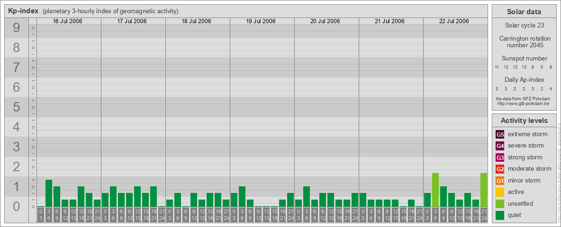Image resolution: width=561 pixels, height=227 pixels.
Task: Click the sunspot number value 13
Action: tap(524, 67)
